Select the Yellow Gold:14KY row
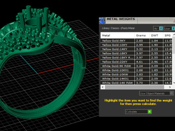The height and width of the screenshot is (131, 175). point(136,49)
